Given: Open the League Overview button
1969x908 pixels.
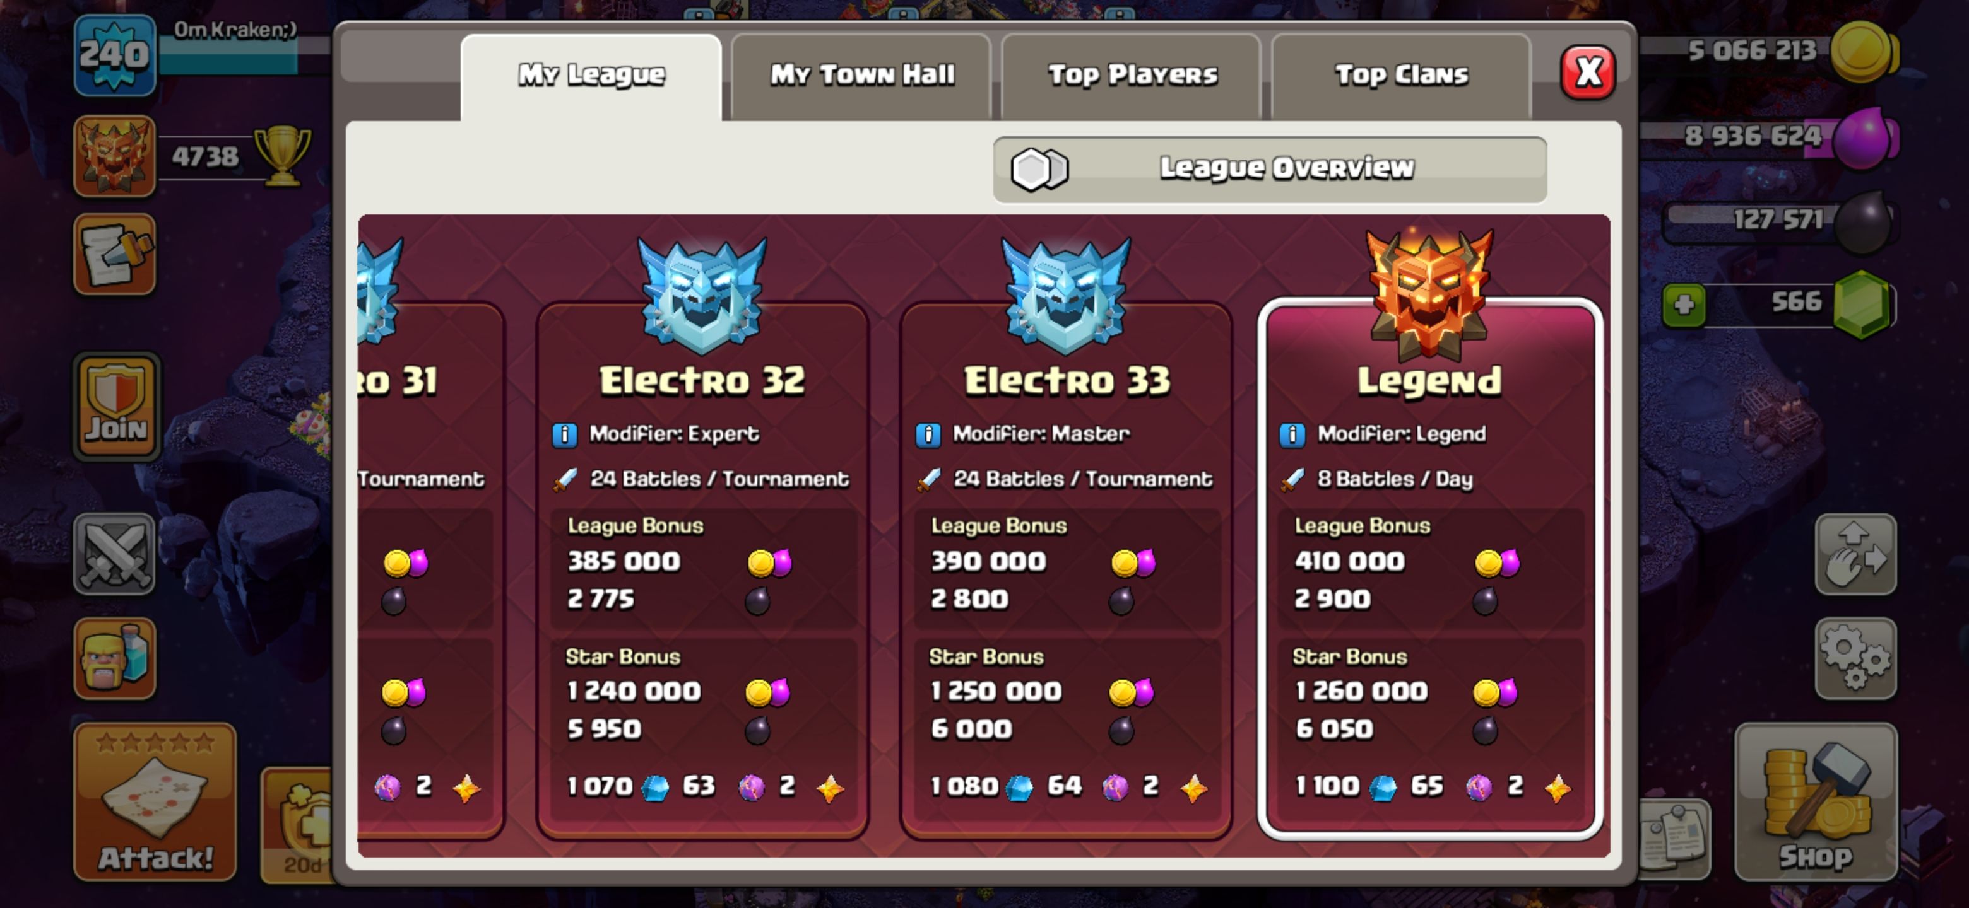Looking at the screenshot, I should [1270, 170].
